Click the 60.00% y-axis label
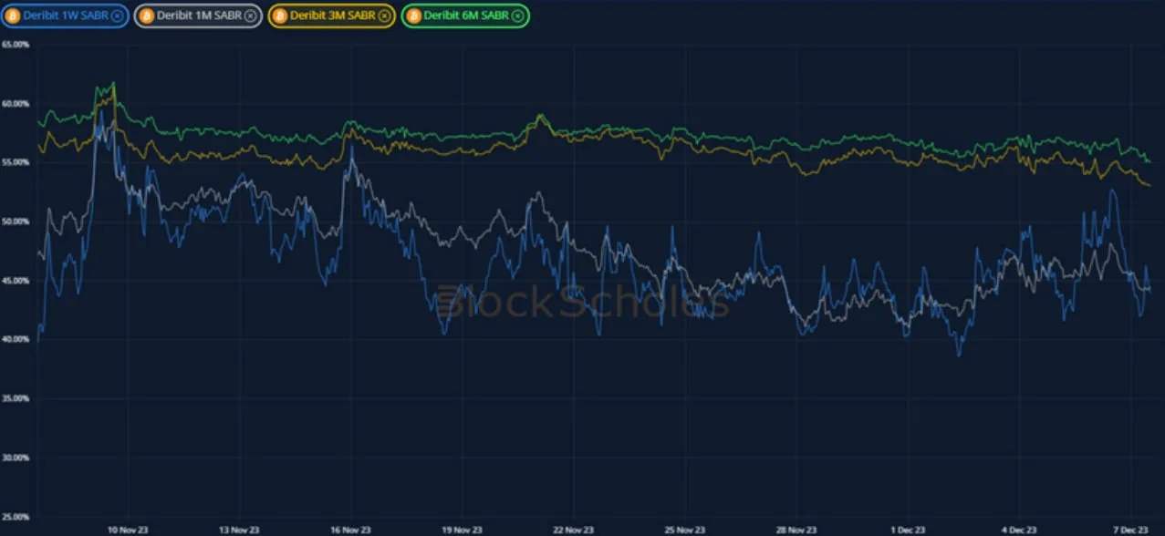The image size is (1165, 536). 16,104
